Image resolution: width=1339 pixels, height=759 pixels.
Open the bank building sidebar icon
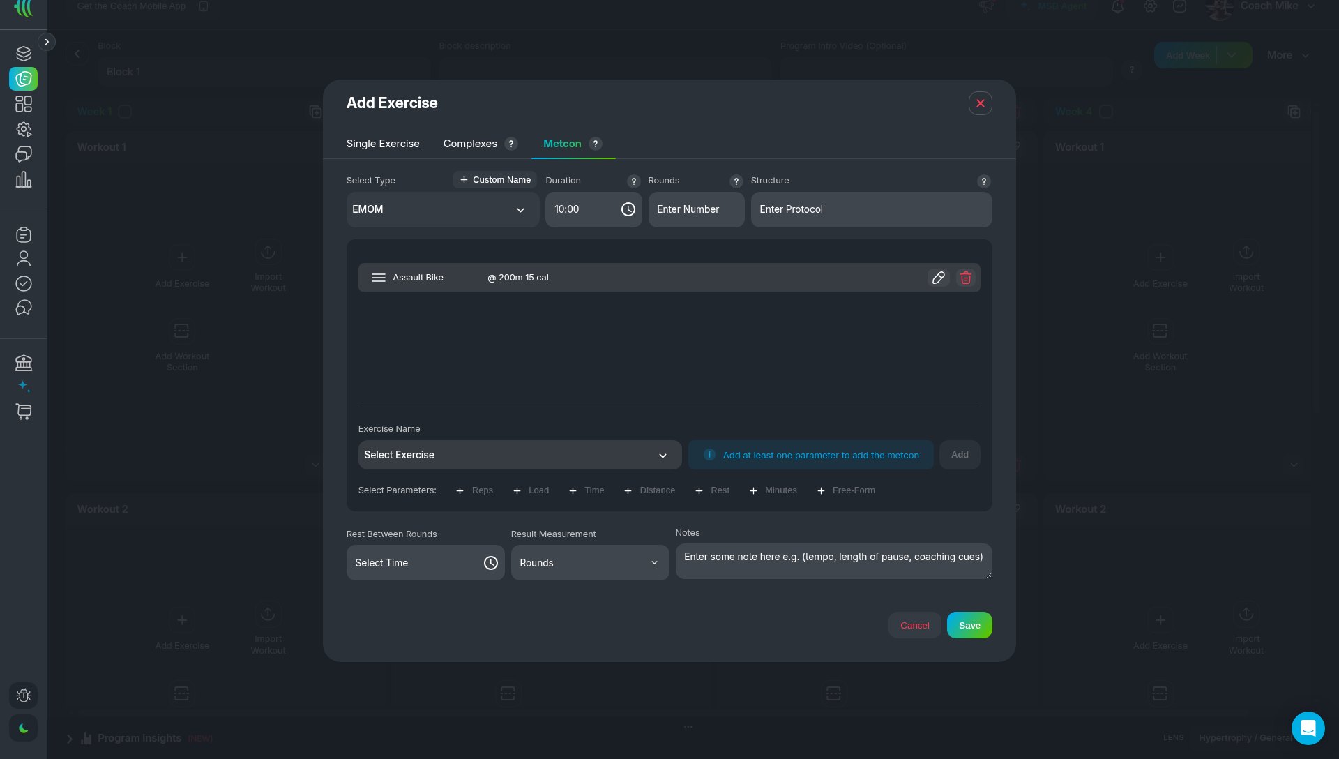coord(24,363)
